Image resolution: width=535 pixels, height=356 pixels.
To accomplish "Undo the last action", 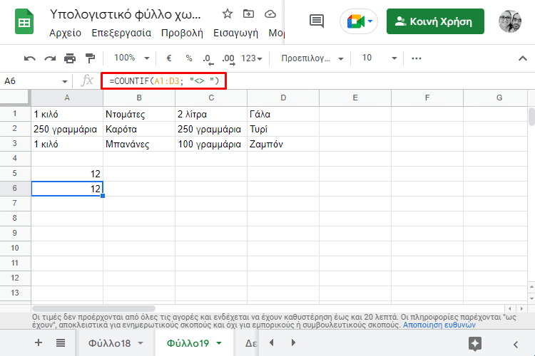I will pos(30,58).
